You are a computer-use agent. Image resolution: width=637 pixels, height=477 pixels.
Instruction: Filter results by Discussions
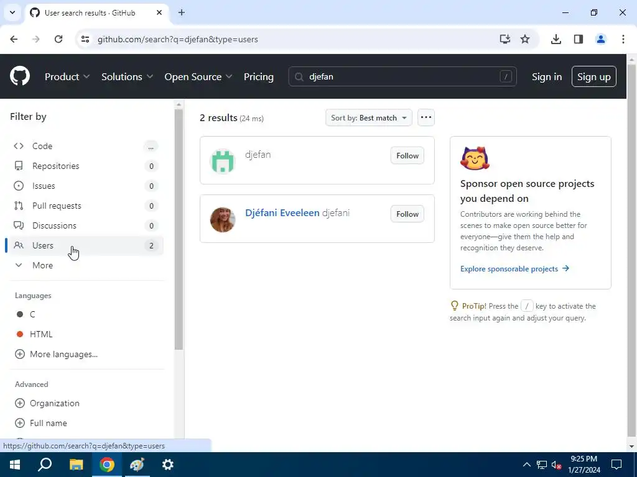pyautogui.click(x=86, y=225)
